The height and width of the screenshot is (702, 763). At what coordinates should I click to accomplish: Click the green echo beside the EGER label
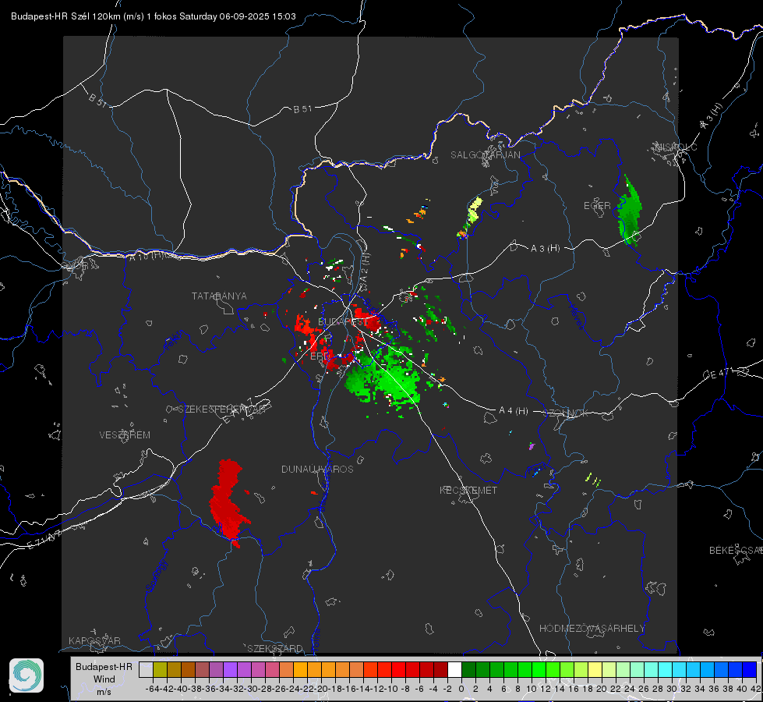coord(630,212)
